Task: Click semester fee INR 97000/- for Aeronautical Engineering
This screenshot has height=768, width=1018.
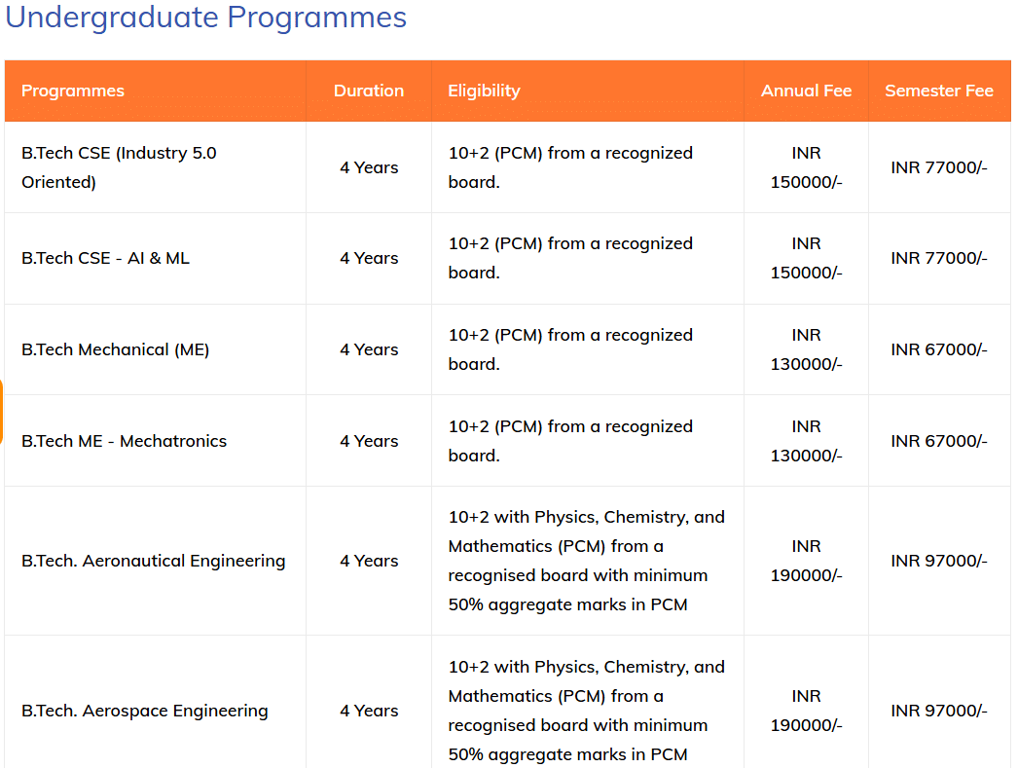Action: 939,561
